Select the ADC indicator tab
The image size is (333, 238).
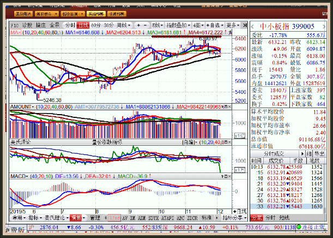click(180, 218)
